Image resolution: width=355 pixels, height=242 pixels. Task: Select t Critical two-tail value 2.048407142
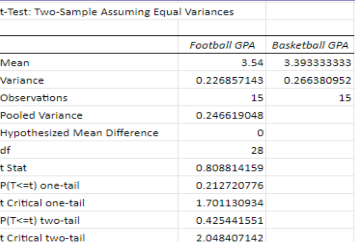(222, 236)
